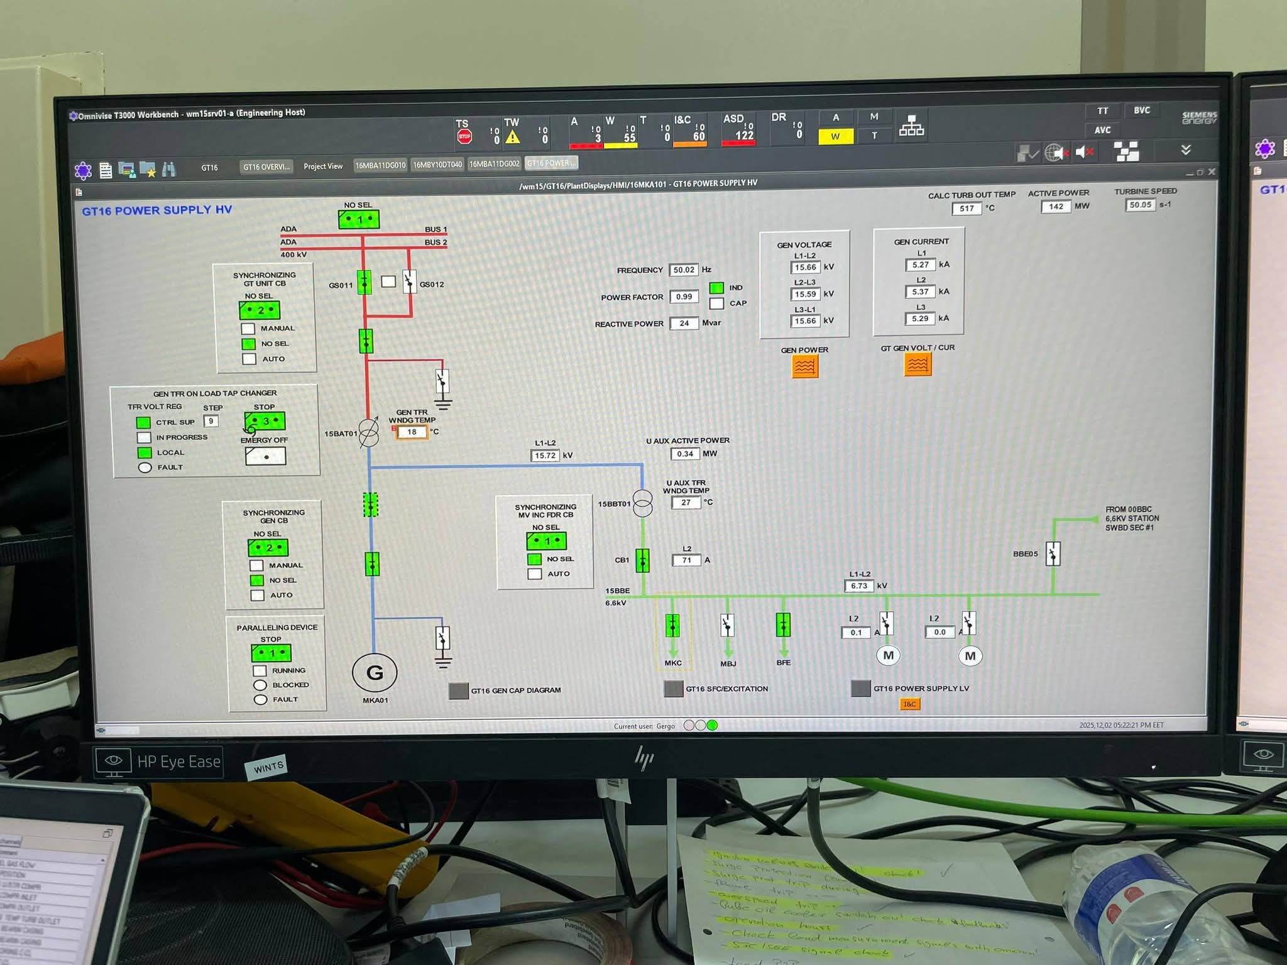Click the muted speaker alarm horn icon
Screen dimensions: 1287x965
pyautogui.click(x=1084, y=152)
